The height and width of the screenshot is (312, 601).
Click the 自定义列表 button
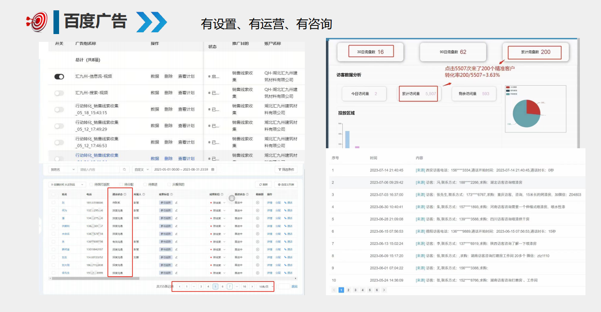click(x=286, y=184)
